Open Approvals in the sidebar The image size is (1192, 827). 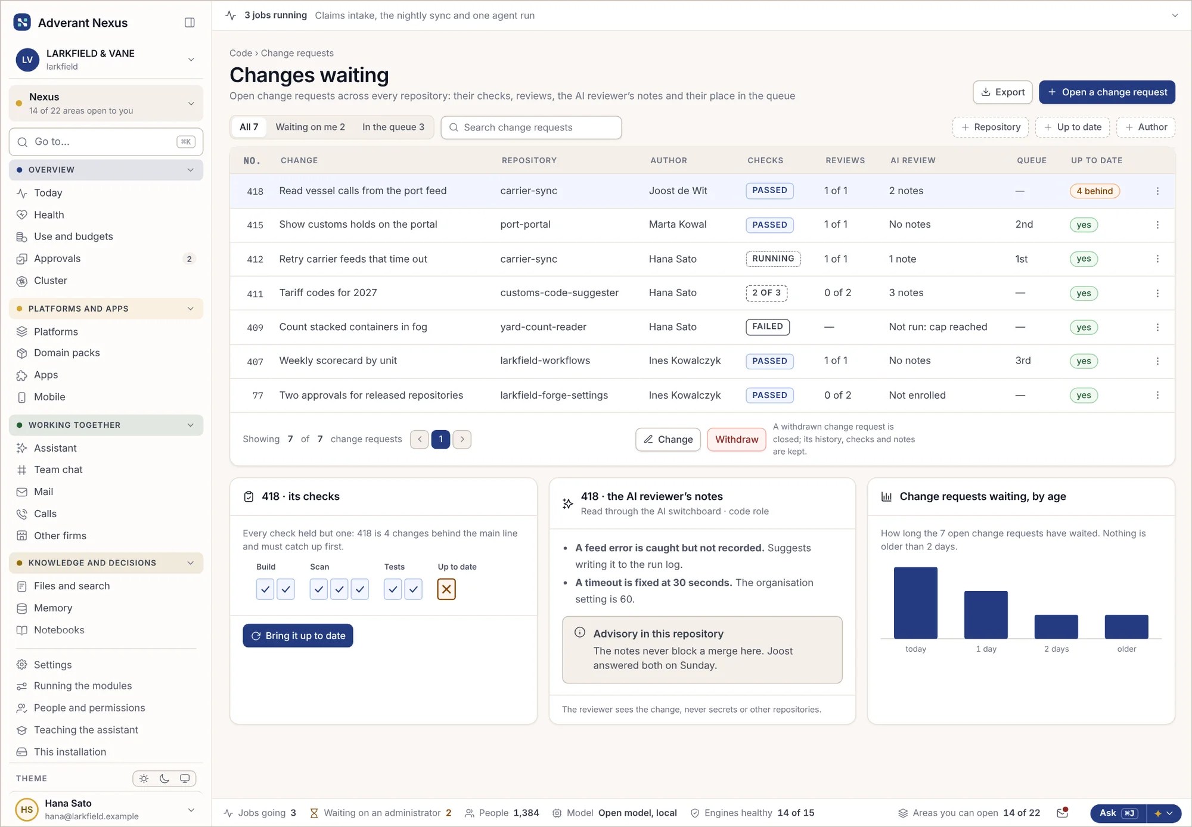click(x=106, y=259)
